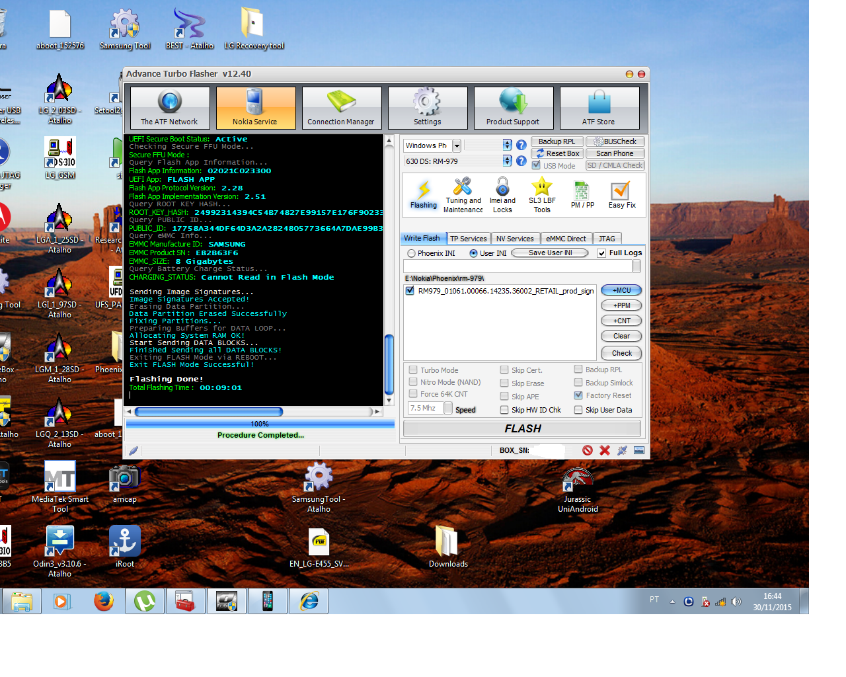Open Jurassic UniAndroid desktop icon
This screenshot has height=677, width=846.
pyautogui.click(x=578, y=489)
